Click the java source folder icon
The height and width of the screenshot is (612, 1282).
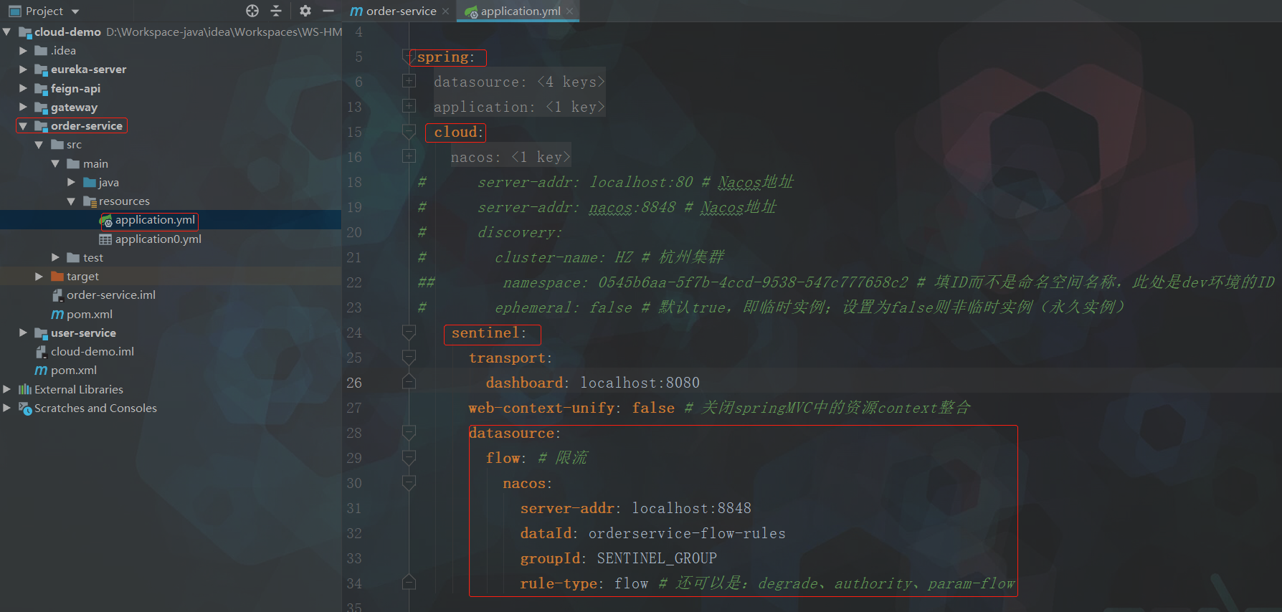90,183
